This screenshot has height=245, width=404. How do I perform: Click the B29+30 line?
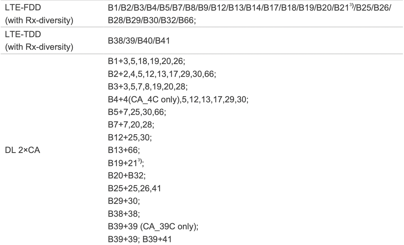point(124,201)
